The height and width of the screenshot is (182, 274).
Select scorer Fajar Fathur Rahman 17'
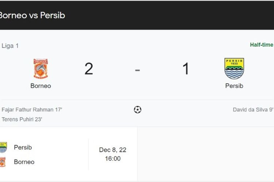(x=32, y=109)
